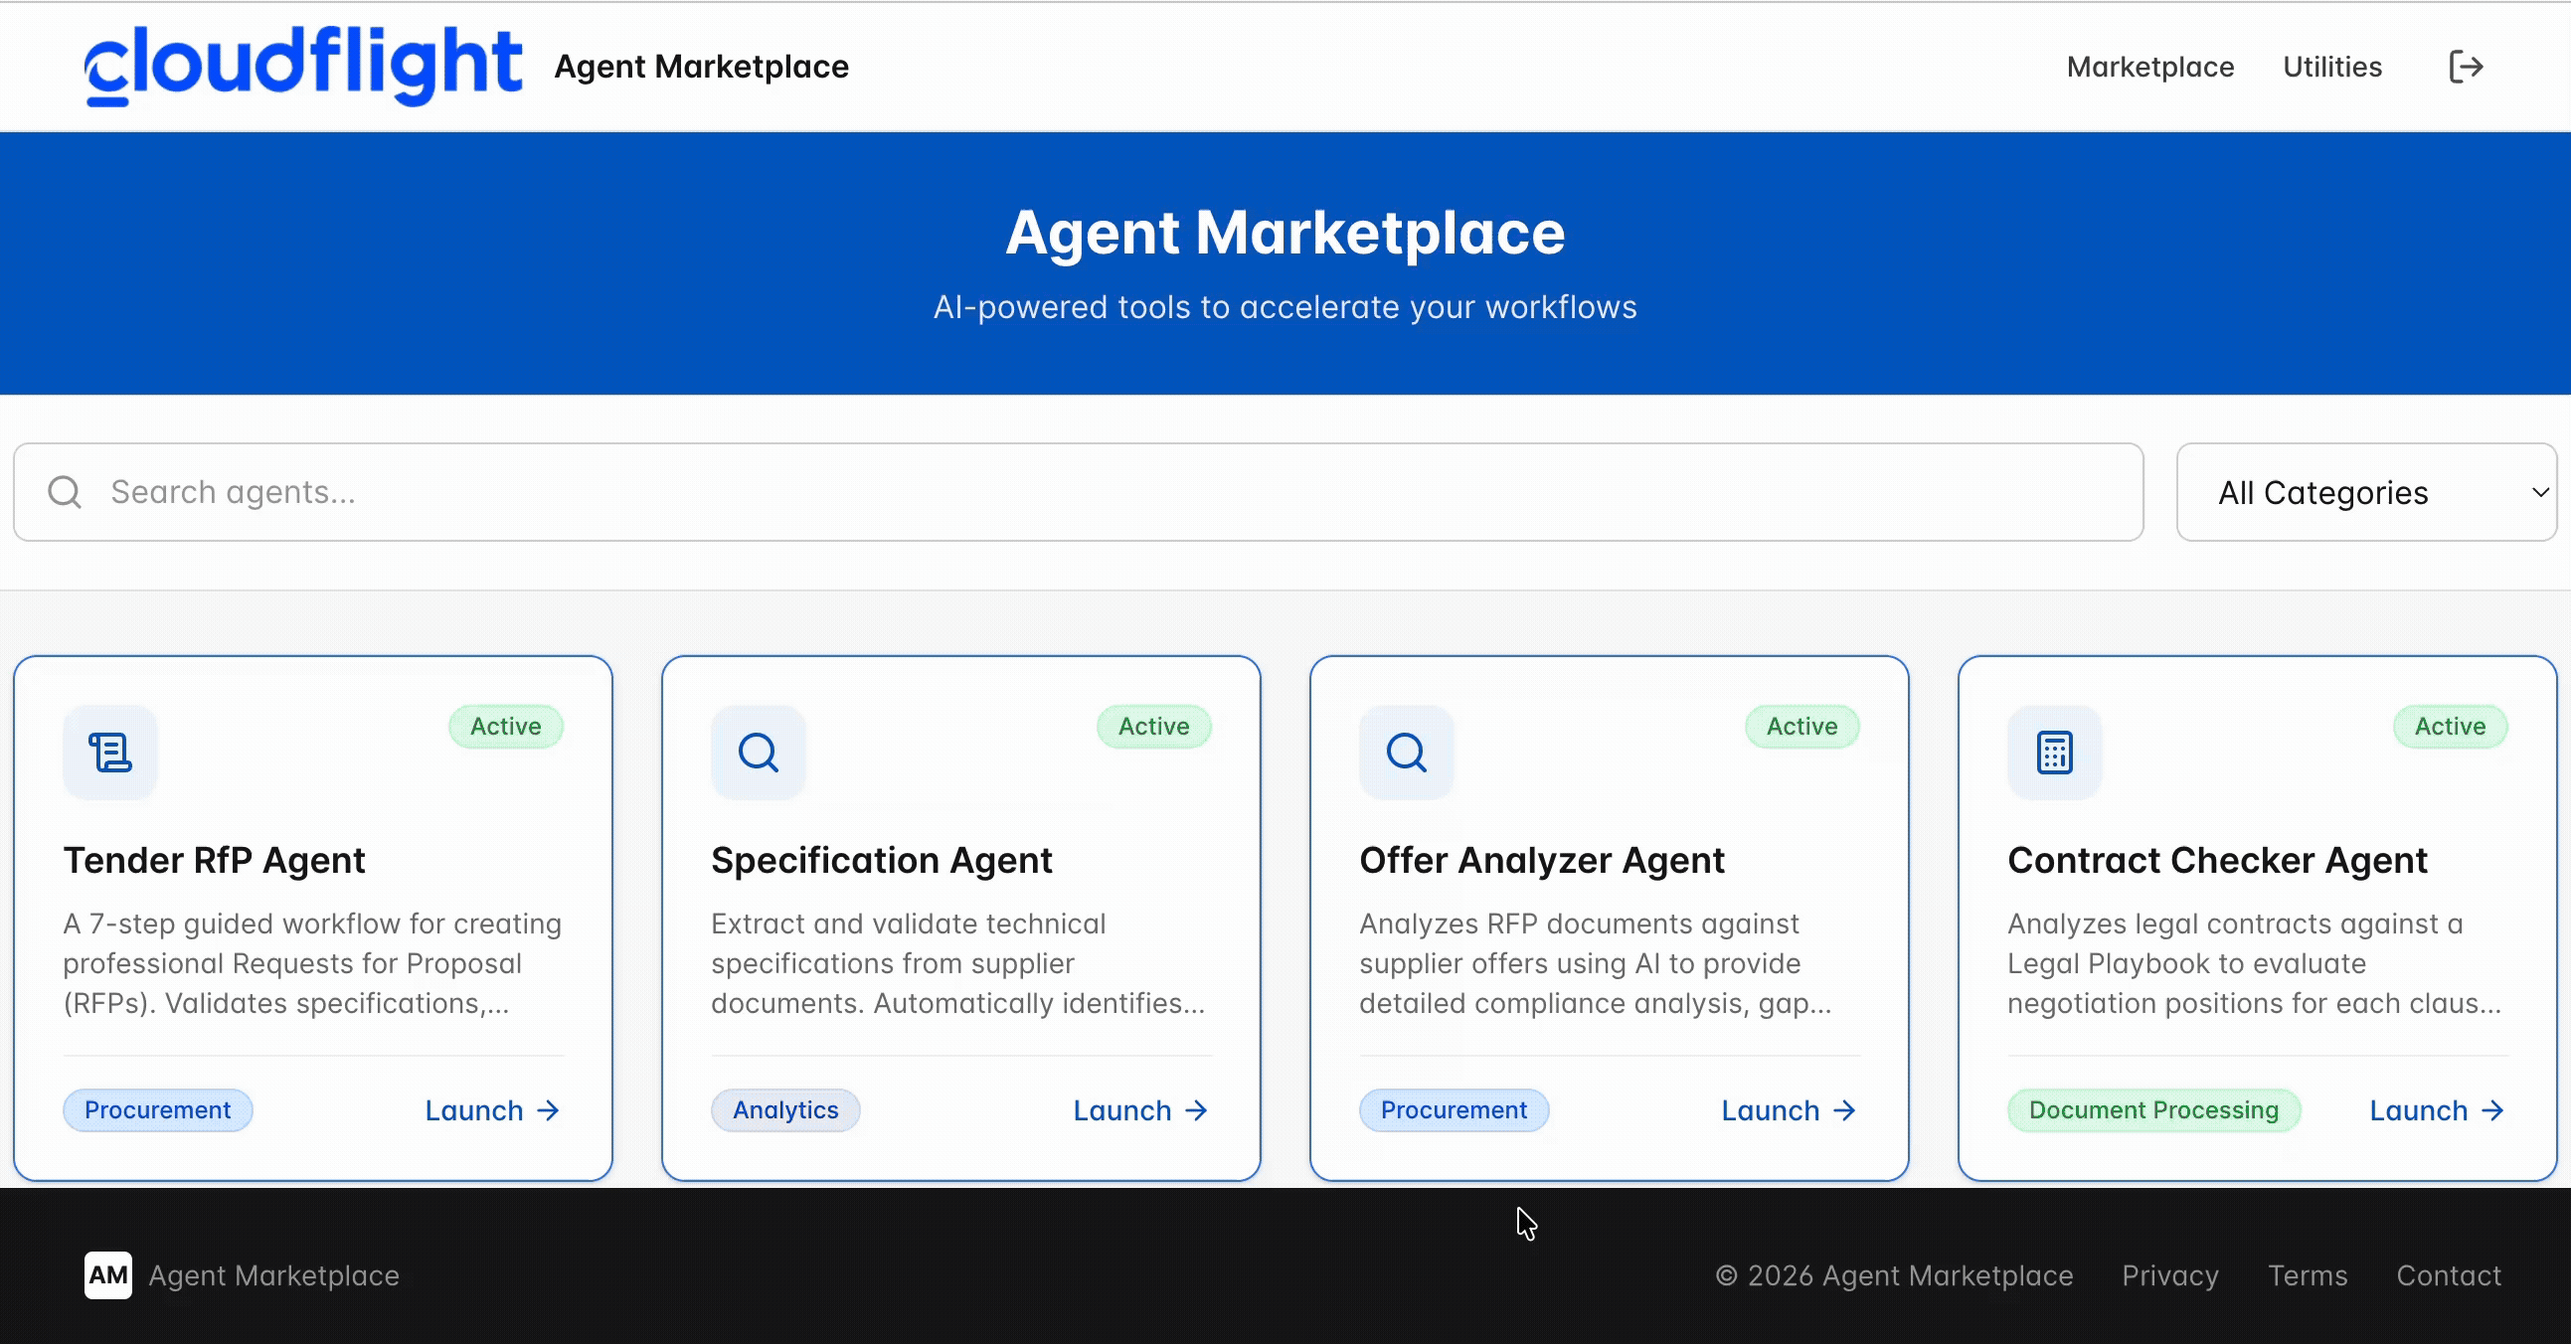Click the Tender RfP Agent scroll icon
The image size is (2571, 1344).
[109, 753]
